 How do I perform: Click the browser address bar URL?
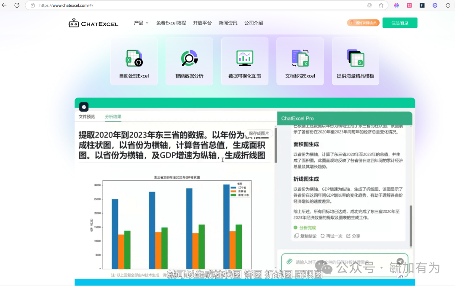[66, 5]
